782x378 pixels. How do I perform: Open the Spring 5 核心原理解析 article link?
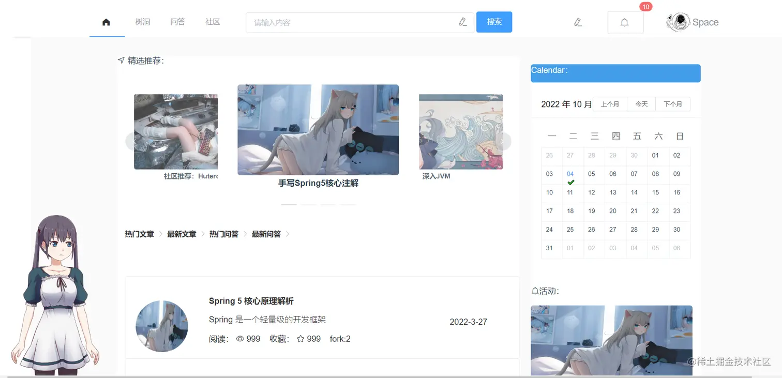point(251,300)
